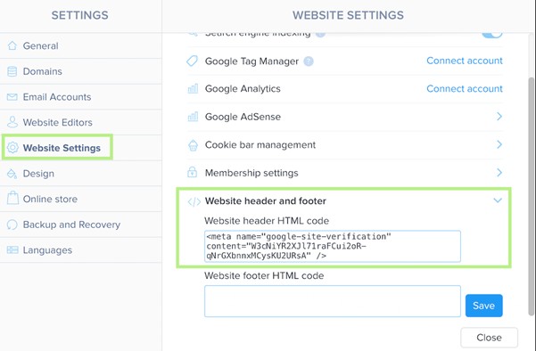Click the header and footer code icon

click(x=194, y=202)
